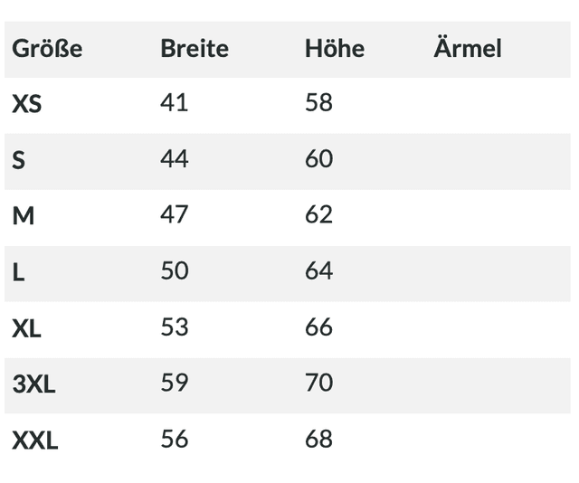Click the Breite column header
579x483 pixels.
tap(195, 49)
